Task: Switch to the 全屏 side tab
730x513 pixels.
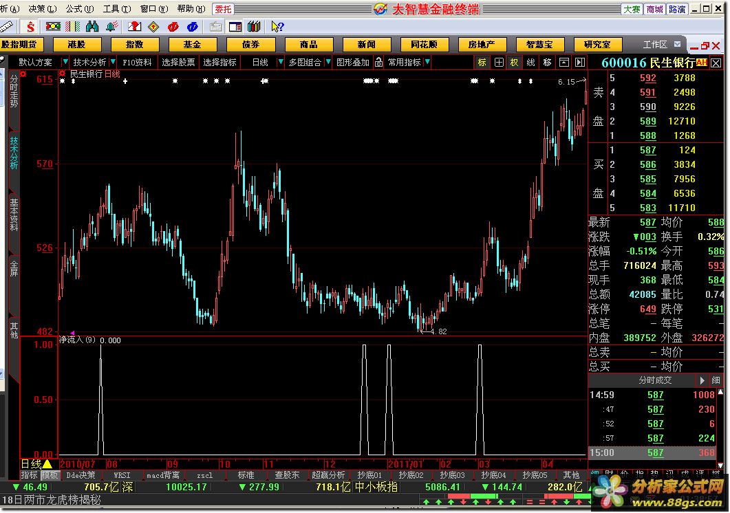Action: (14, 270)
